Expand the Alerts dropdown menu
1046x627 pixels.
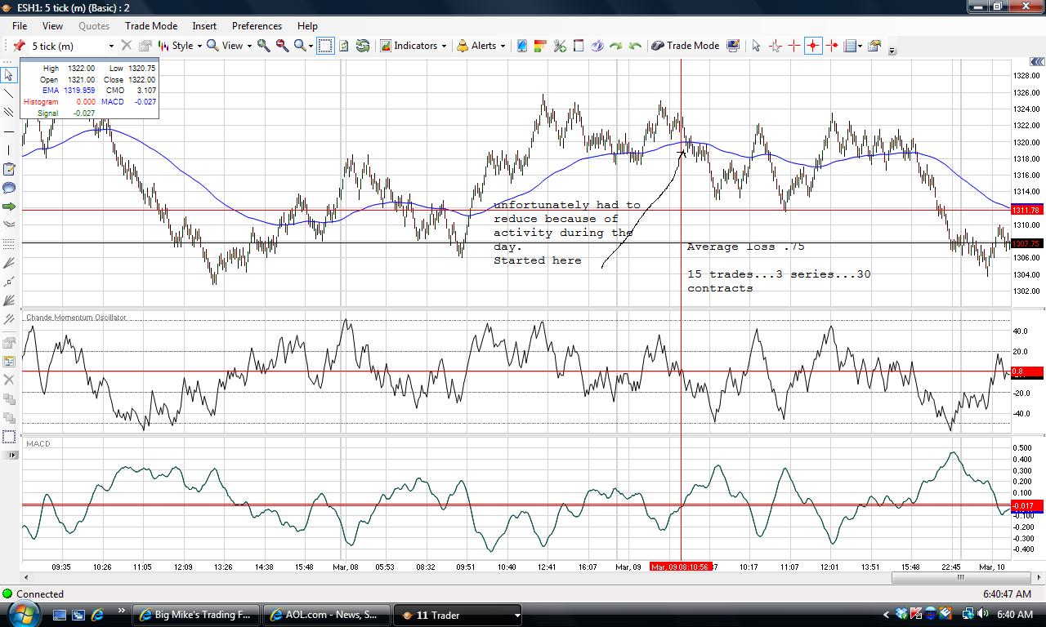click(x=481, y=46)
